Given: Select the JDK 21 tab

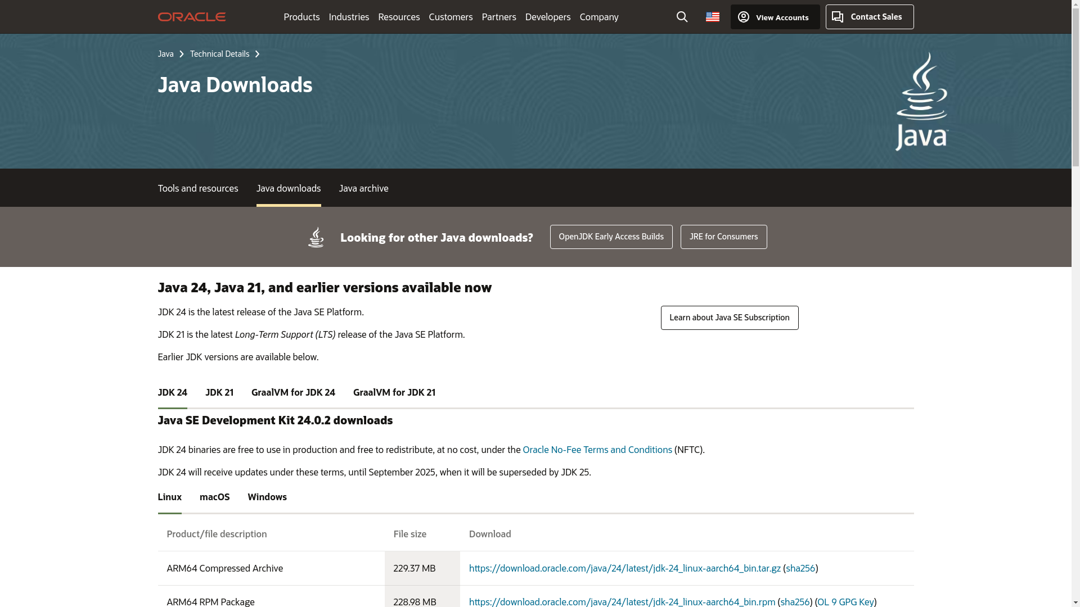Looking at the screenshot, I should click(219, 392).
